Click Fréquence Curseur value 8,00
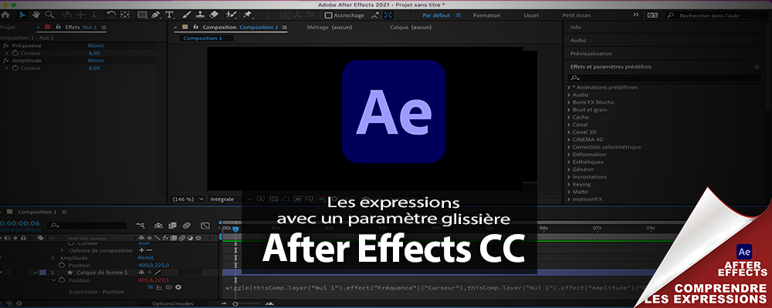 coord(94,53)
